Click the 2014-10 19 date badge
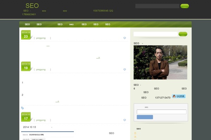The image size is (211, 140). pos(26,66)
